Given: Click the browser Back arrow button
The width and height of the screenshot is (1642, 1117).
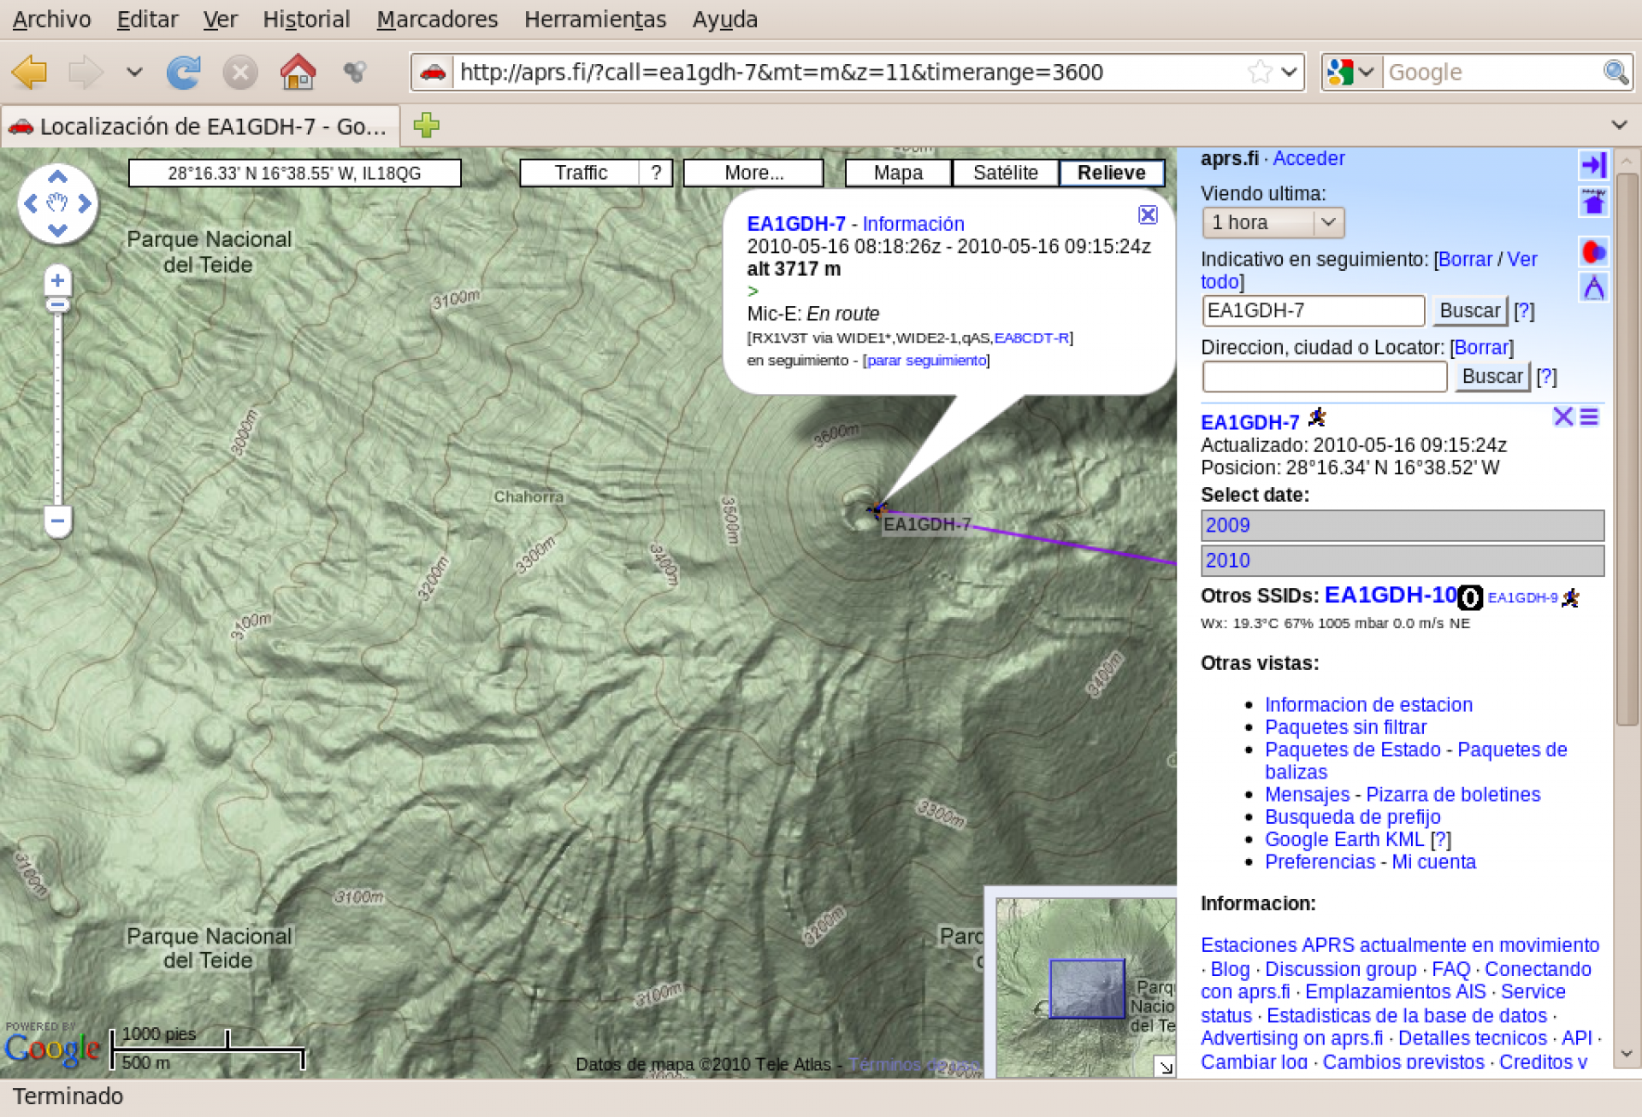Looking at the screenshot, I should (x=31, y=72).
